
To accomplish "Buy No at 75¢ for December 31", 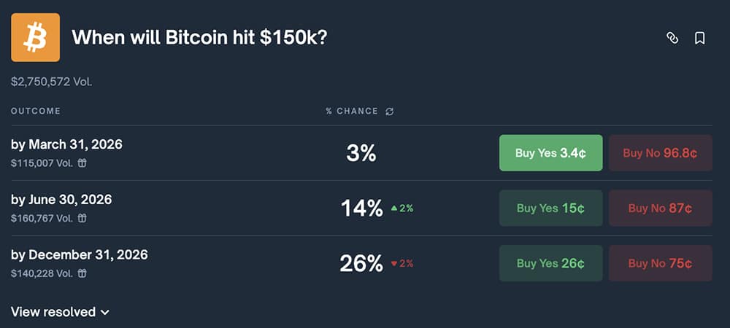I will click(660, 263).
